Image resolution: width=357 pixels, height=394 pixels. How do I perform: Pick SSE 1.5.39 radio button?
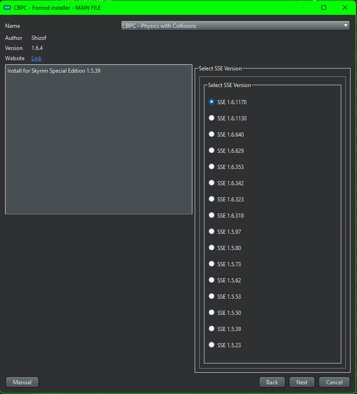[211, 329]
